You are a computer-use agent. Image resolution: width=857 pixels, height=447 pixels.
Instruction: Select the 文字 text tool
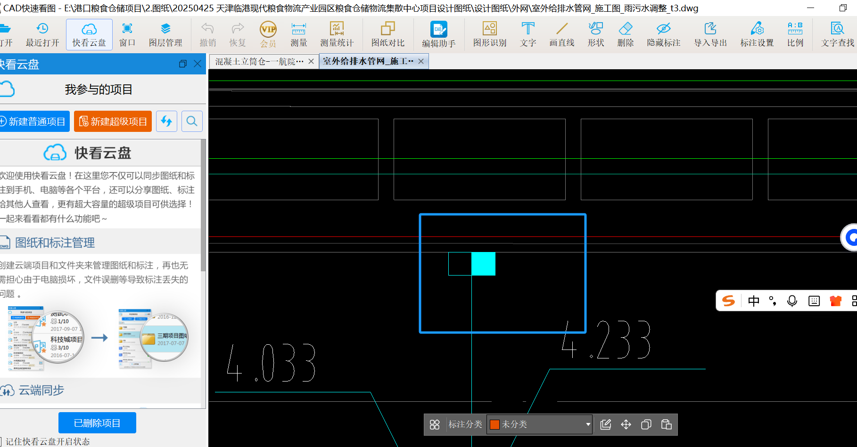pos(528,34)
